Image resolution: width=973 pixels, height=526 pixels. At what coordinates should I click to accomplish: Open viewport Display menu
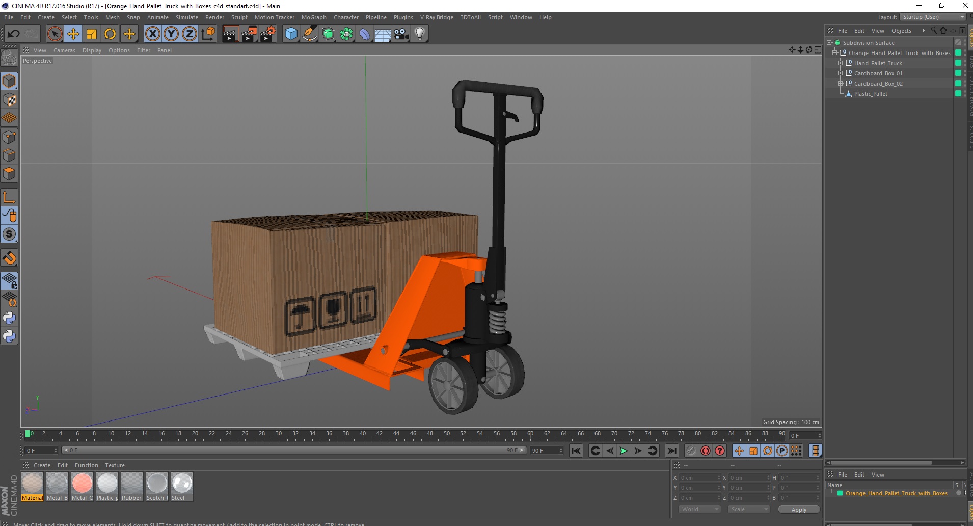click(92, 50)
